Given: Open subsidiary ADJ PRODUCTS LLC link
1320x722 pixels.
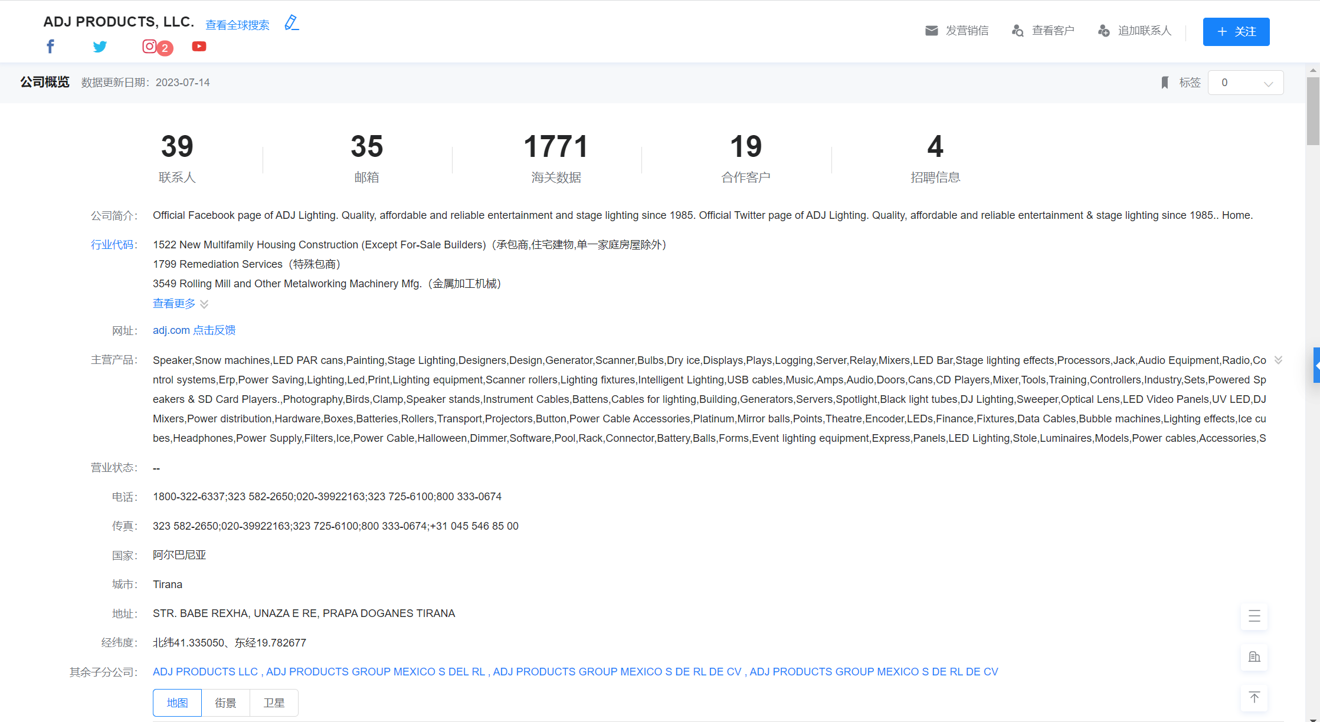Looking at the screenshot, I should [x=205, y=672].
